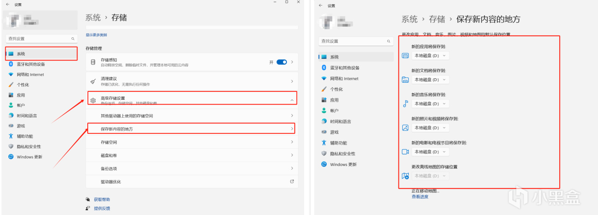This screenshot has width=598, height=215.
Task: Click search magnifier icon in 保存新内容的地方 window
Action: 388,42
